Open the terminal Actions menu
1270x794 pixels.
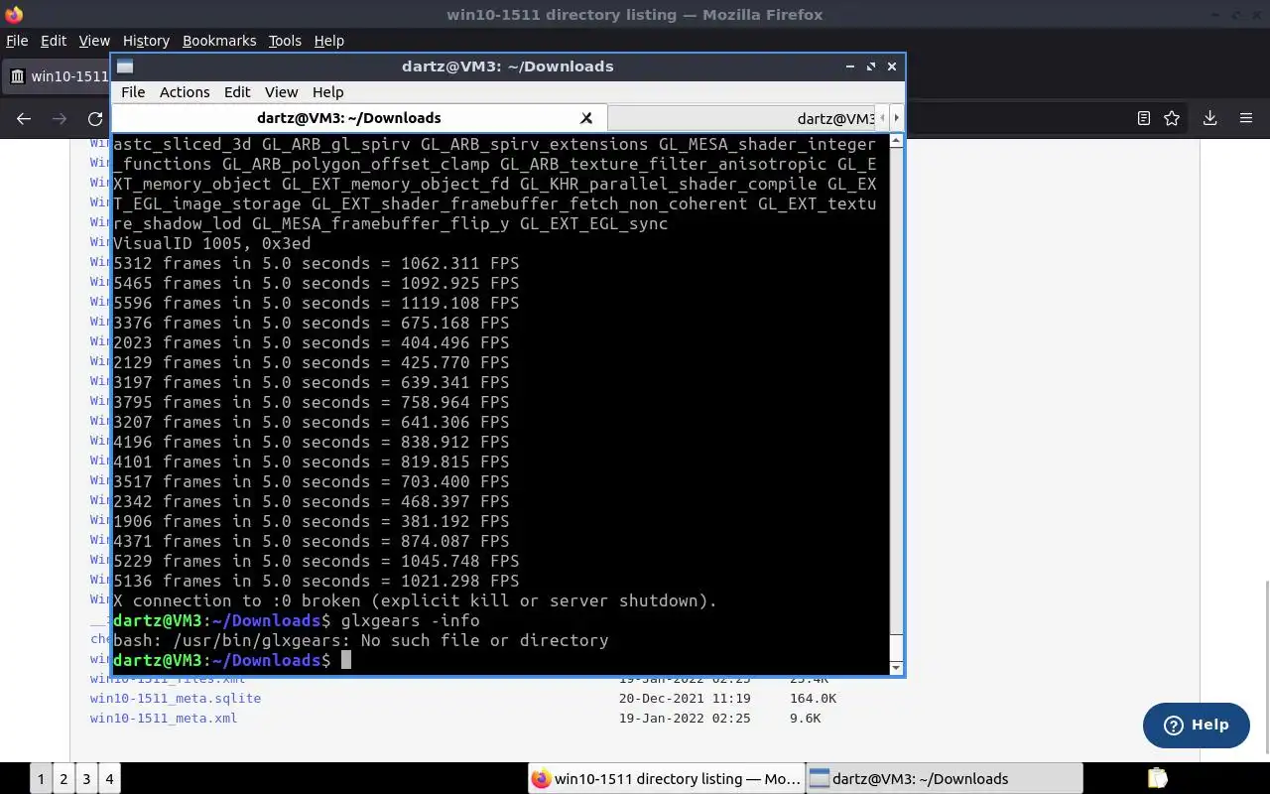tap(185, 91)
